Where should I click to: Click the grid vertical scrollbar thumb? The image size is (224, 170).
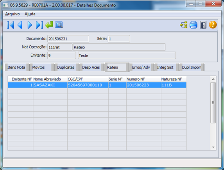[x=213, y=102]
